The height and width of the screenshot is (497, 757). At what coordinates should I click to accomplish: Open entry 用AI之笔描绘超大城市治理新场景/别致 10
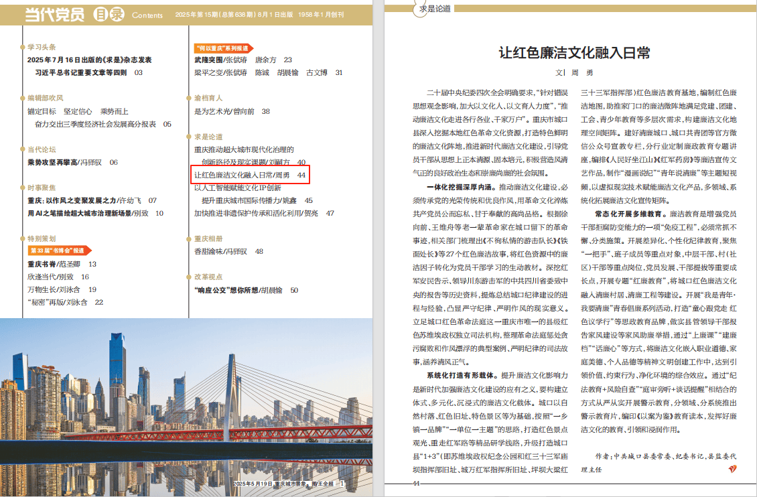[x=96, y=213]
